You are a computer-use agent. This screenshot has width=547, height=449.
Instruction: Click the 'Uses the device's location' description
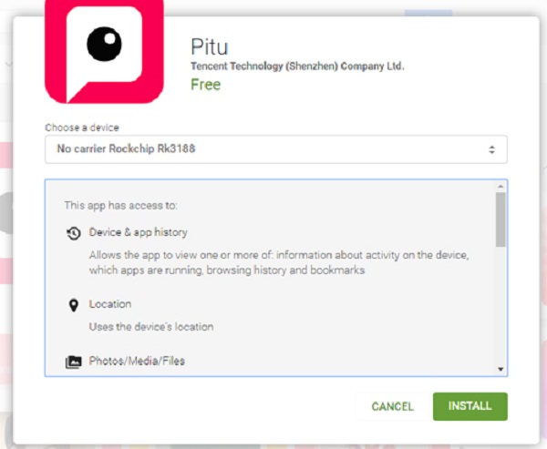click(x=151, y=327)
